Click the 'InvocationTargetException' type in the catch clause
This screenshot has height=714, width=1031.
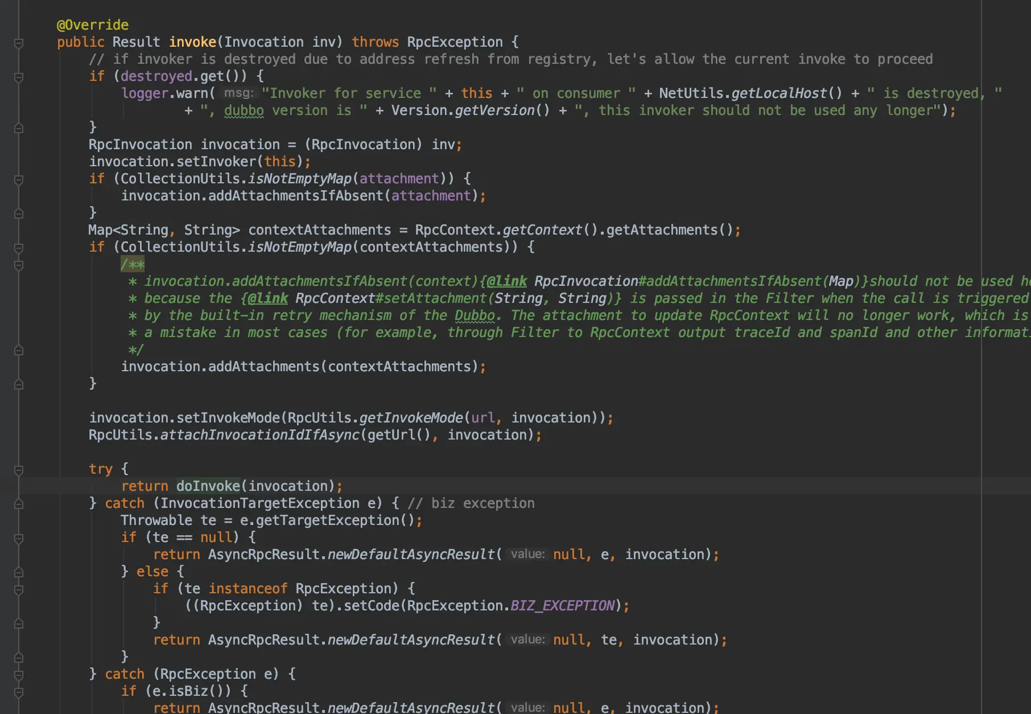point(259,503)
